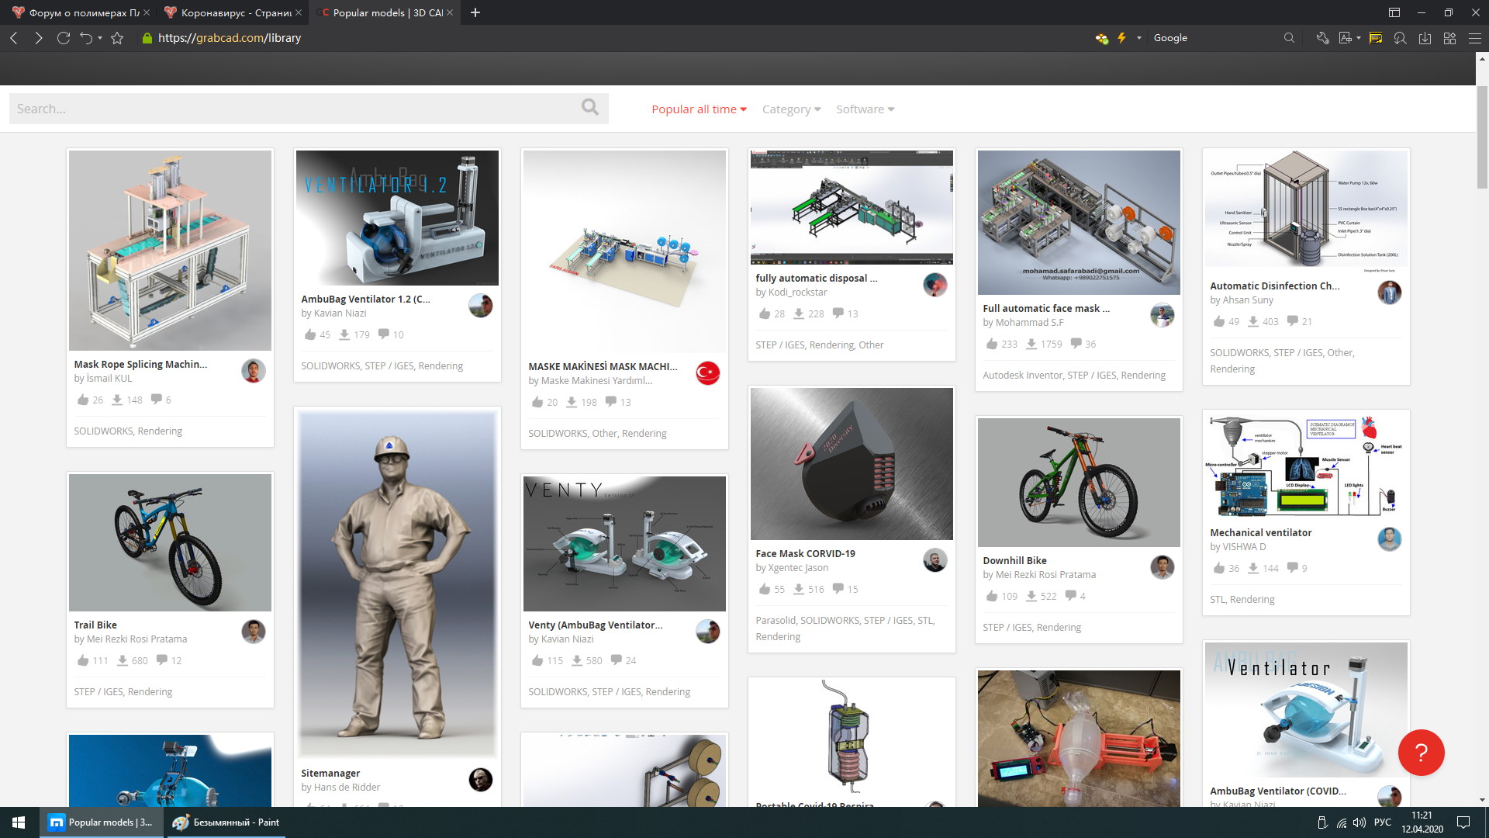The width and height of the screenshot is (1489, 838).
Task: Click the search magnifier icon in GrabCAD search bar
Action: coord(590,108)
